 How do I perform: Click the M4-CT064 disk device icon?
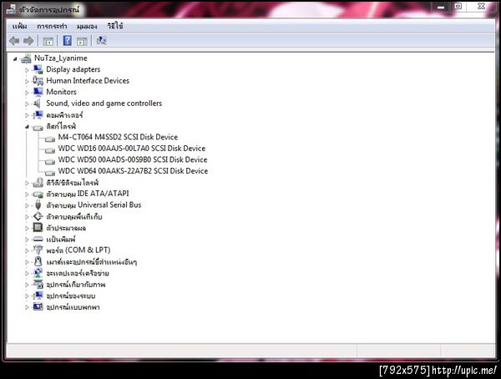50,139
